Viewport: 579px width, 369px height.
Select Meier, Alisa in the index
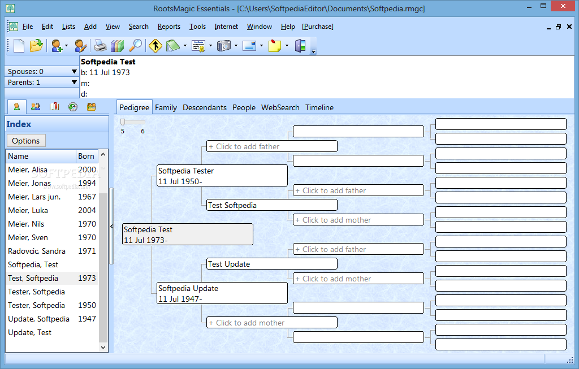click(x=52, y=170)
